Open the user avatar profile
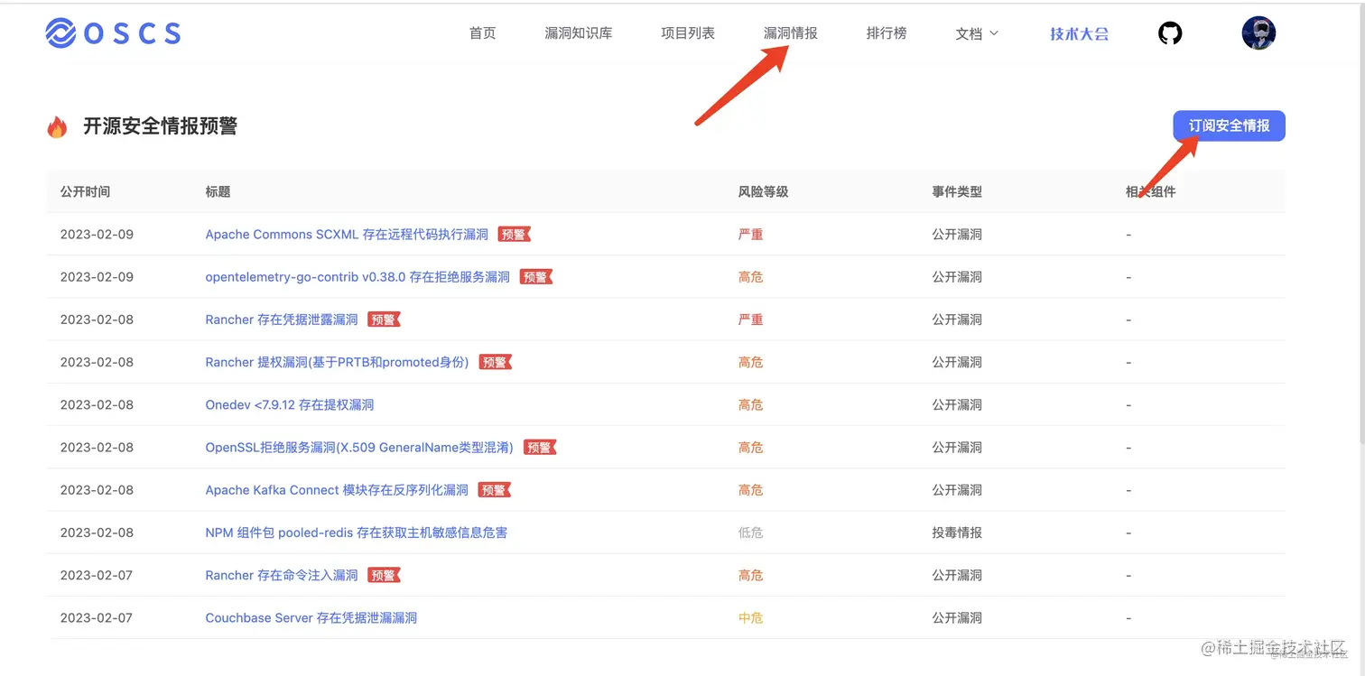 (1258, 33)
